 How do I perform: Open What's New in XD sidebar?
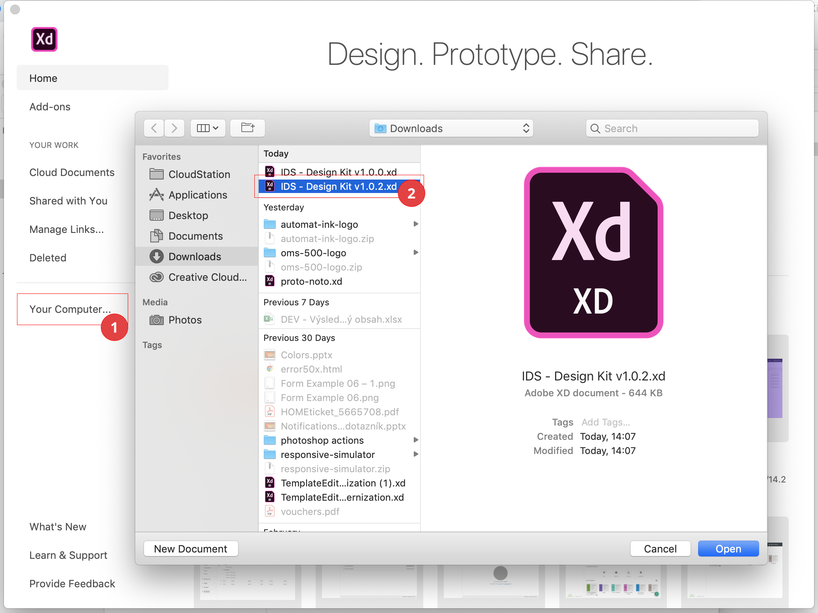click(x=58, y=527)
